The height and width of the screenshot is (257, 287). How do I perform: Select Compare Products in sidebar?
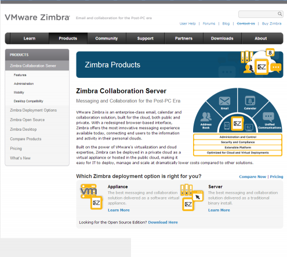pyautogui.click(x=26, y=139)
